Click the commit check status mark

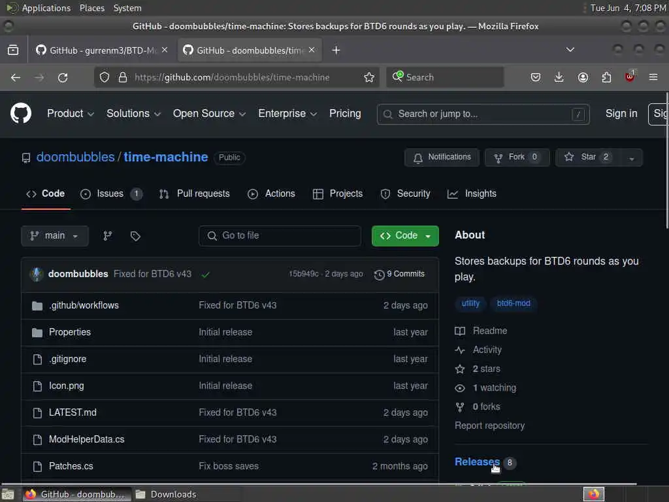(x=206, y=275)
